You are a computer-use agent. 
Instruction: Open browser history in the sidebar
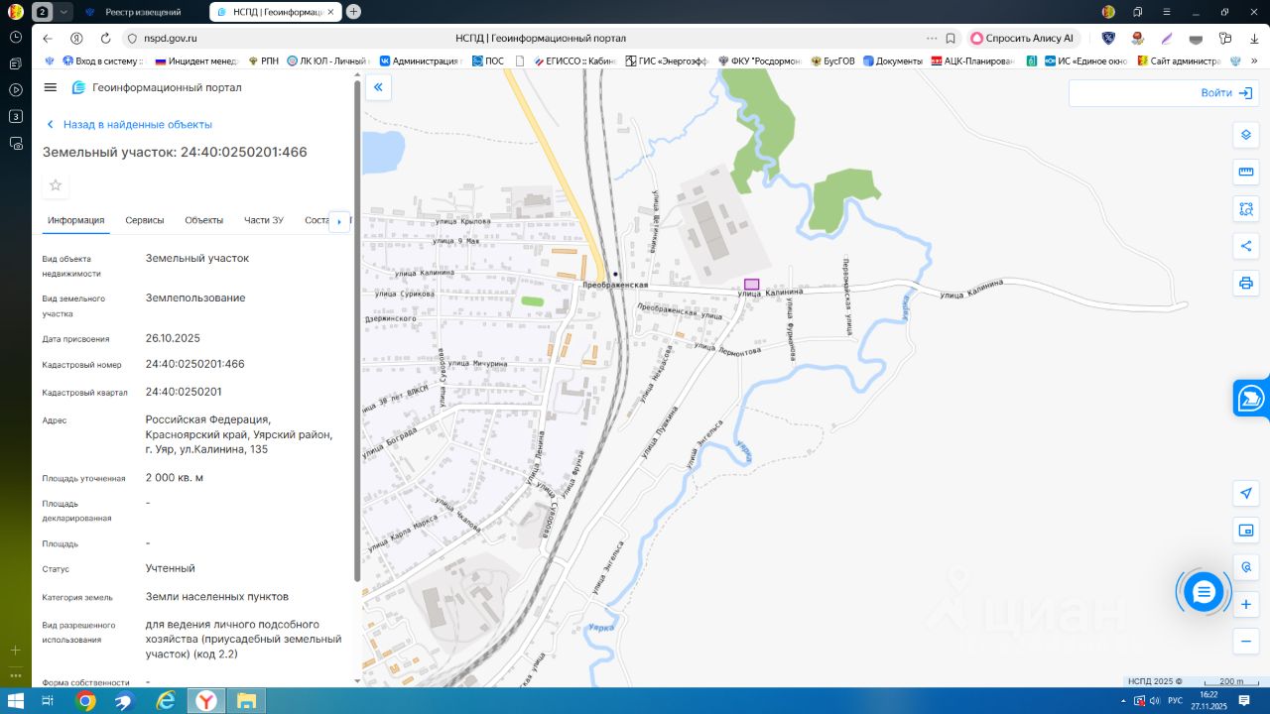point(16,37)
